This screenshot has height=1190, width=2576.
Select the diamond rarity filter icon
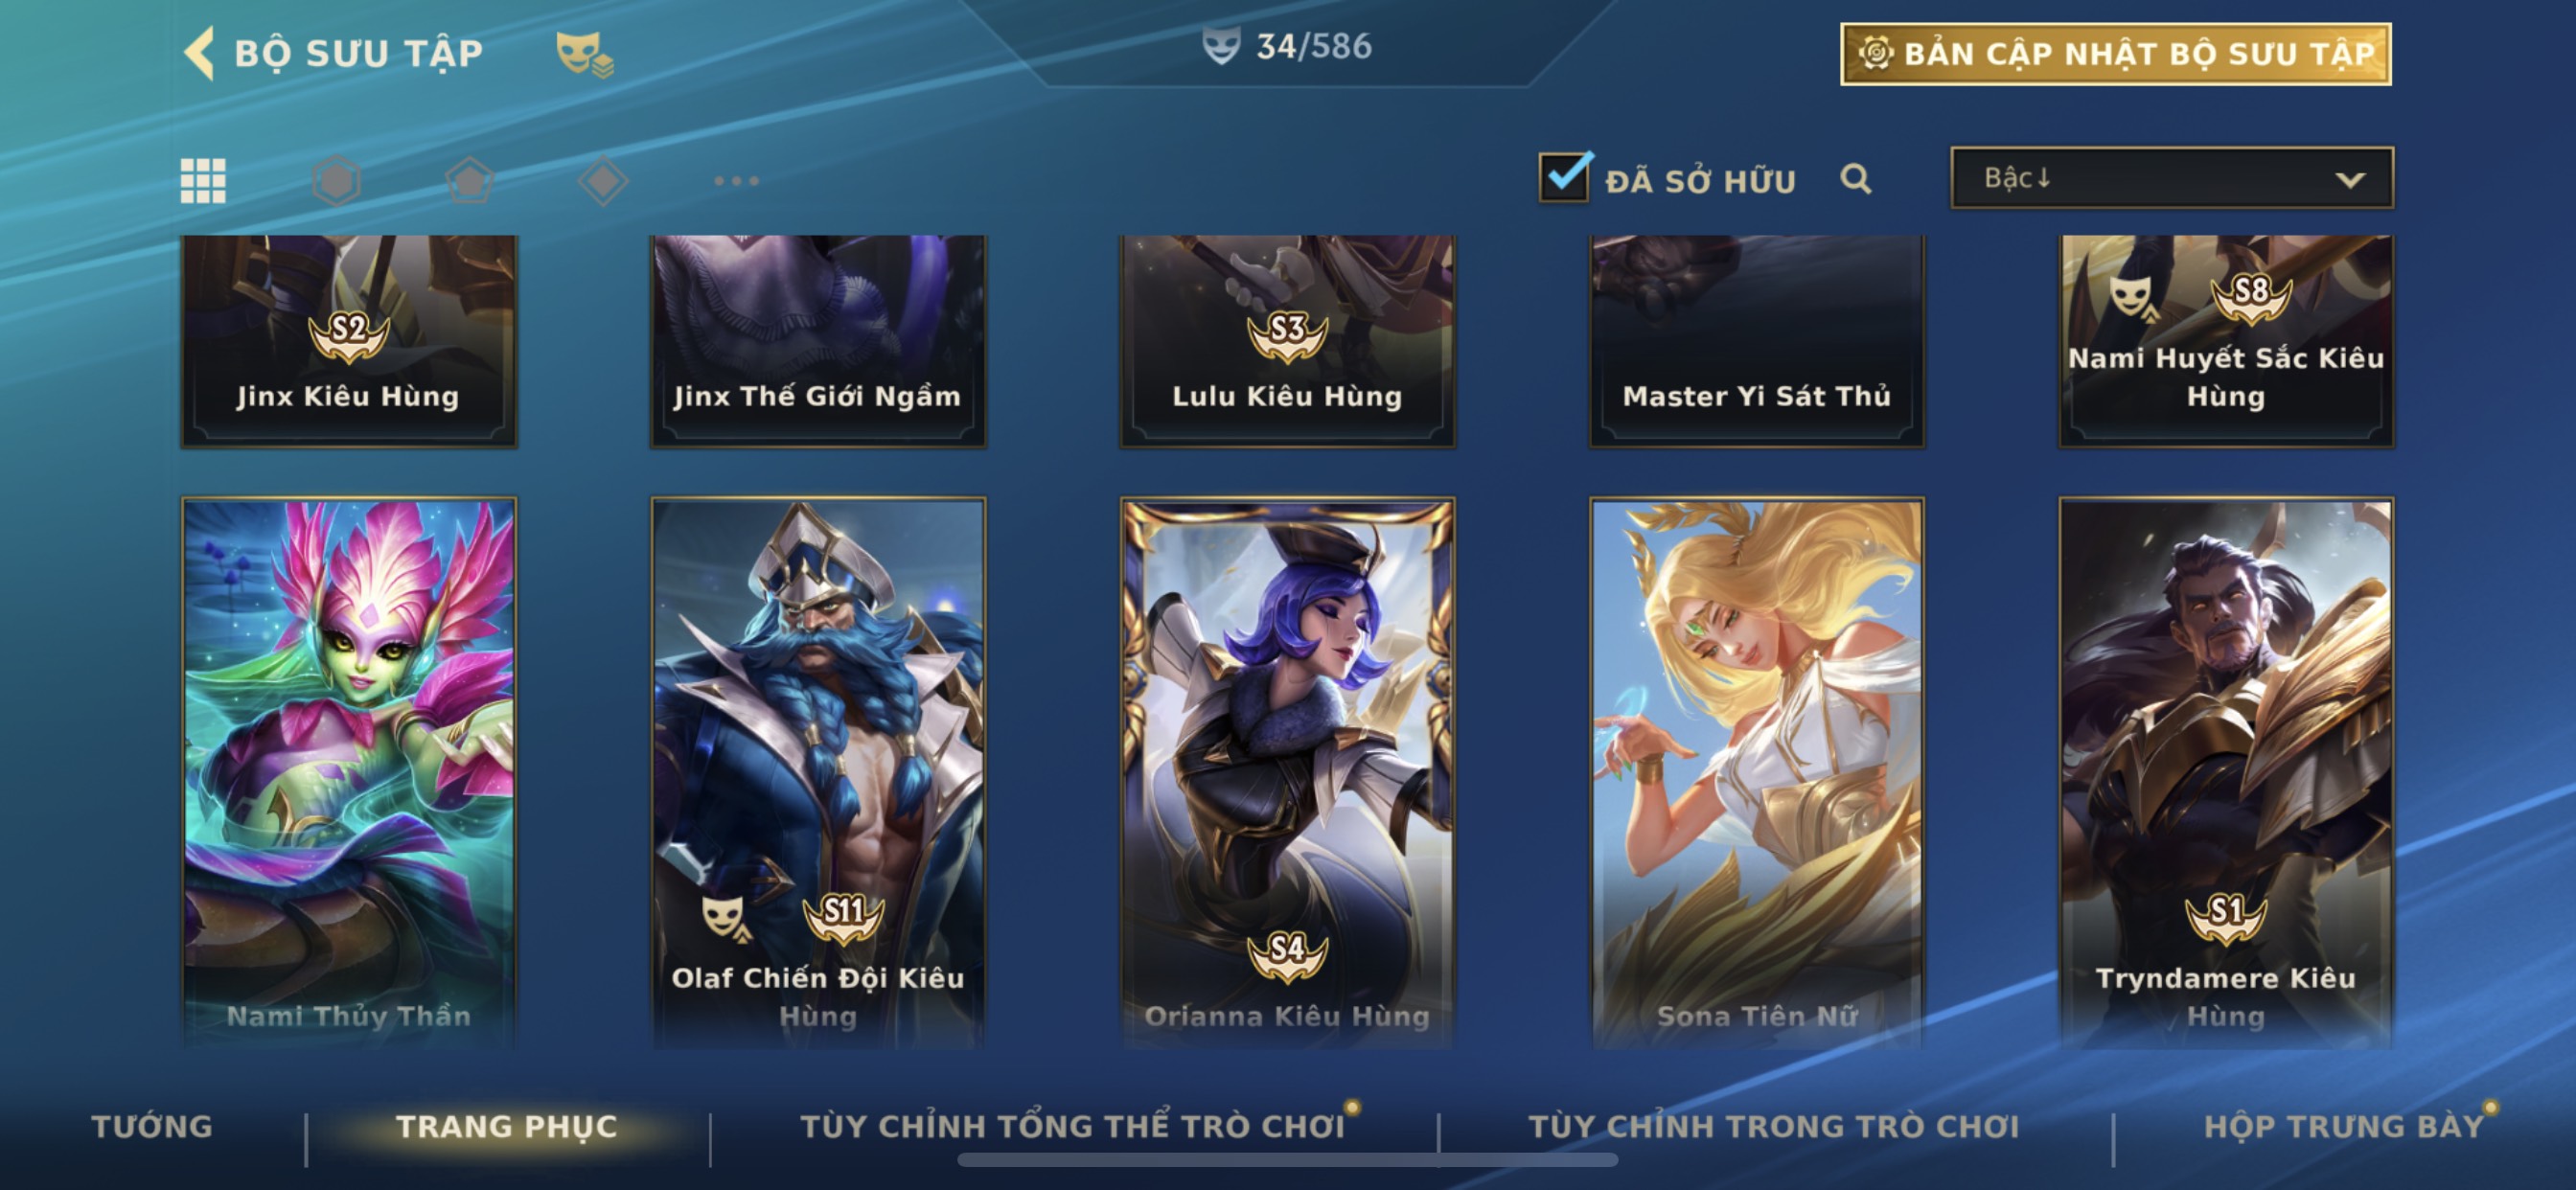[x=603, y=181]
